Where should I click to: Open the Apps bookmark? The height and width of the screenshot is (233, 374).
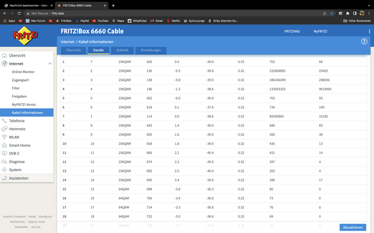click(x=9, y=21)
